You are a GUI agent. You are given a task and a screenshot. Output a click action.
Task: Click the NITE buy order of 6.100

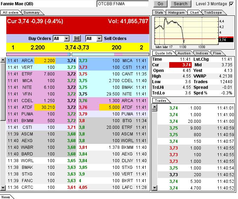click(41, 87)
